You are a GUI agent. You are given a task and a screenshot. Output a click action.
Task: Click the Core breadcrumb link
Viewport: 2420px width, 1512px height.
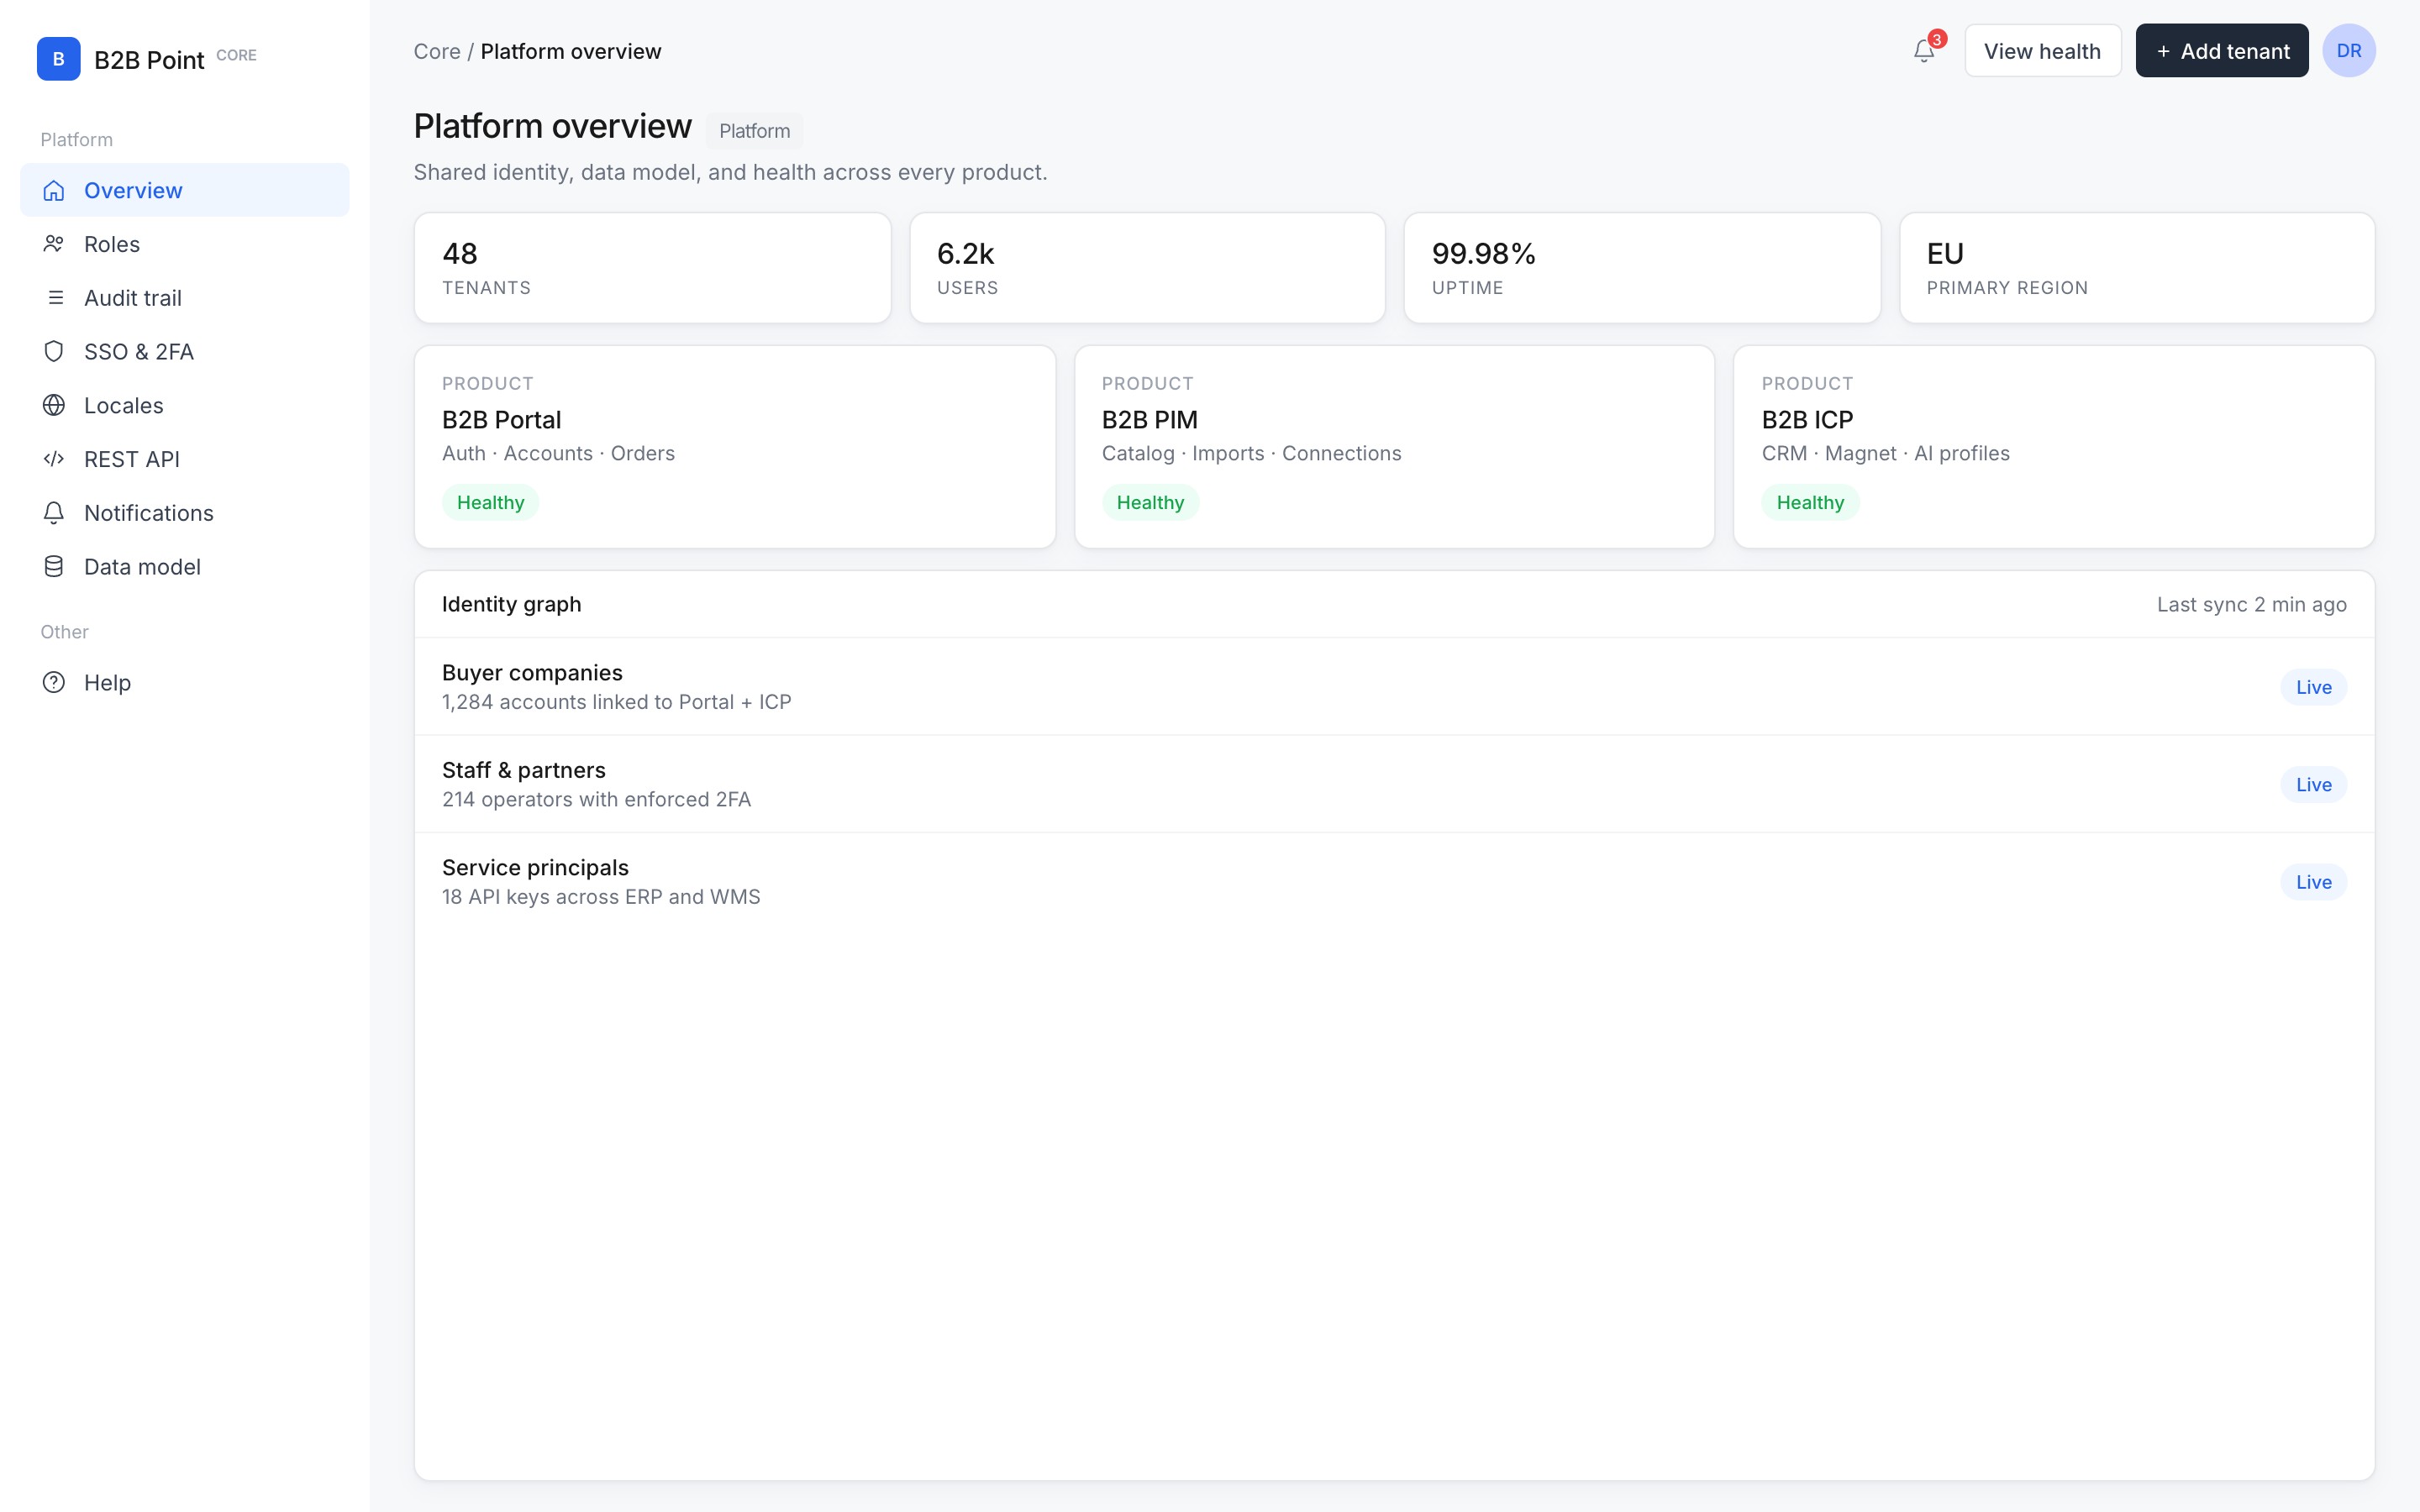(437, 51)
